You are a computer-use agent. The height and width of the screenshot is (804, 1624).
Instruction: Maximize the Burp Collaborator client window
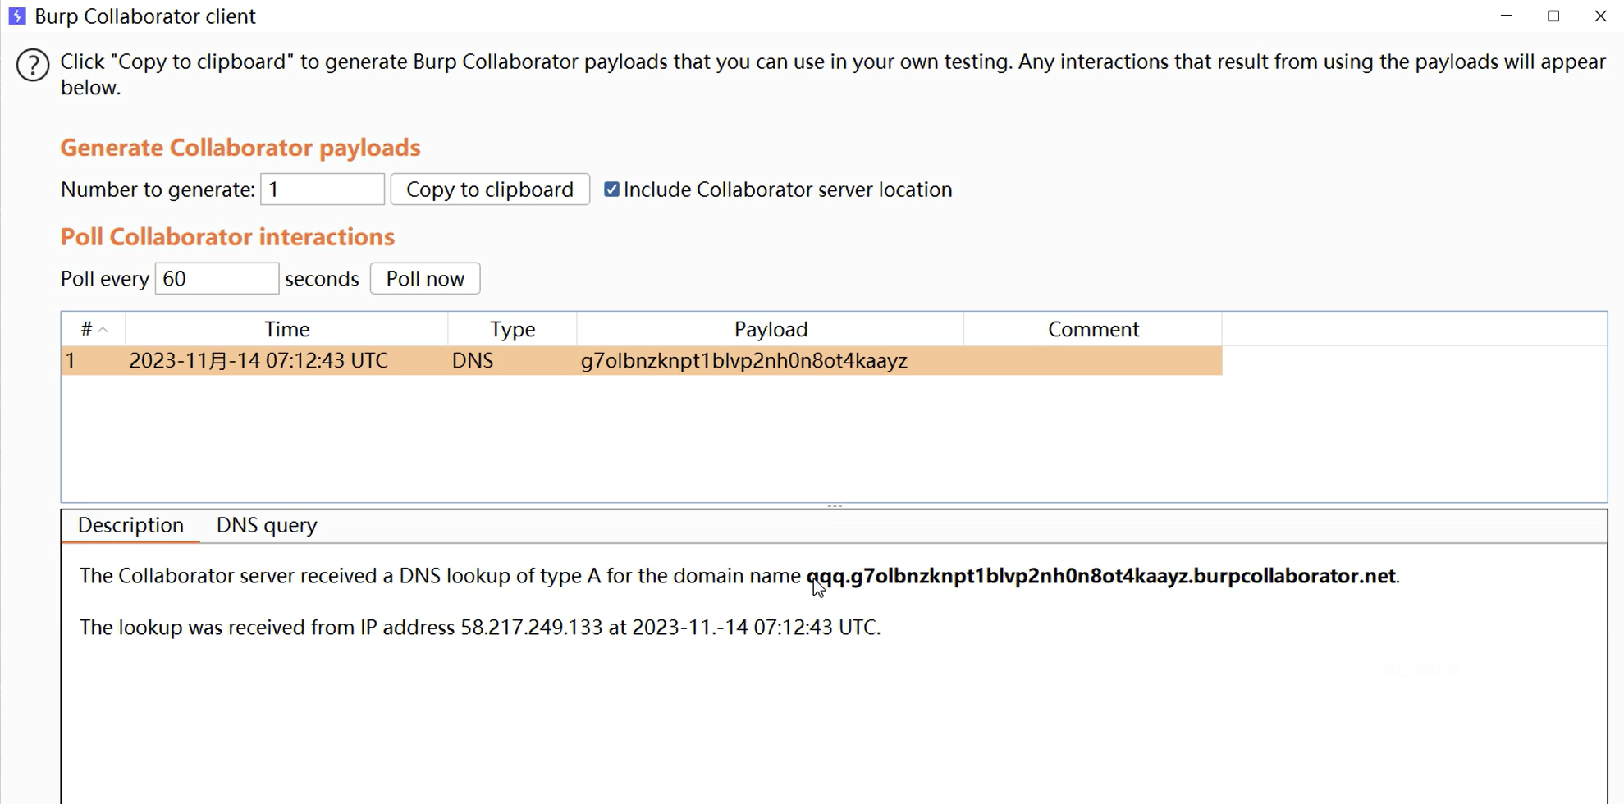1553,16
